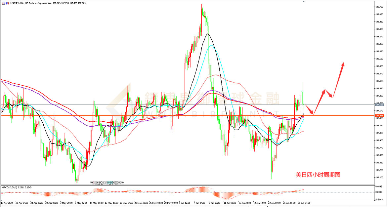Viewport: 387px width, 207px height.
Task: Select the first small downward red arrow
Action: tap(309, 109)
